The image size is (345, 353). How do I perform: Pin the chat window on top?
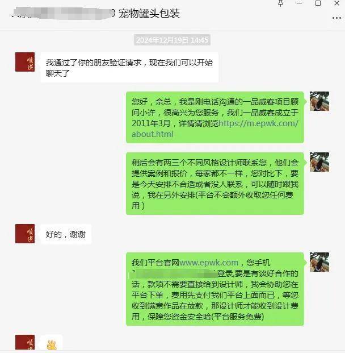[281, 3]
